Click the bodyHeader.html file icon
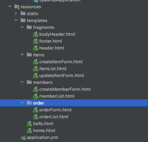The width and height of the screenshot is (148, 142). (x=35, y=34)
